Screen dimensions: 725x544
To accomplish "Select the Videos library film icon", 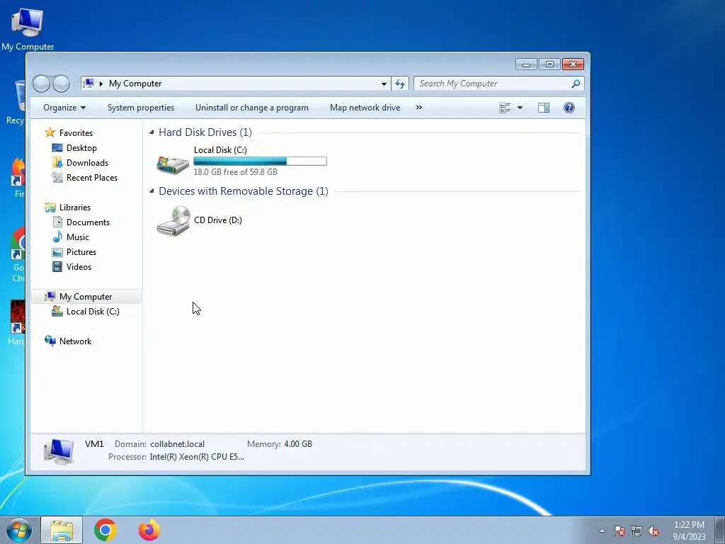I will coord(57,267).
